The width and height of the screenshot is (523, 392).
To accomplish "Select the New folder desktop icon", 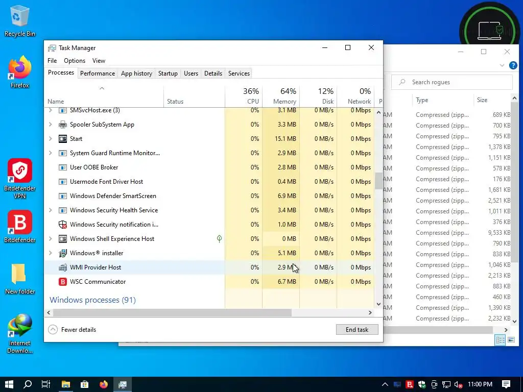I will 20,279.
